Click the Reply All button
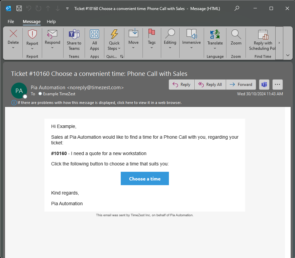 pyautogui.click(x=210, y=85)
